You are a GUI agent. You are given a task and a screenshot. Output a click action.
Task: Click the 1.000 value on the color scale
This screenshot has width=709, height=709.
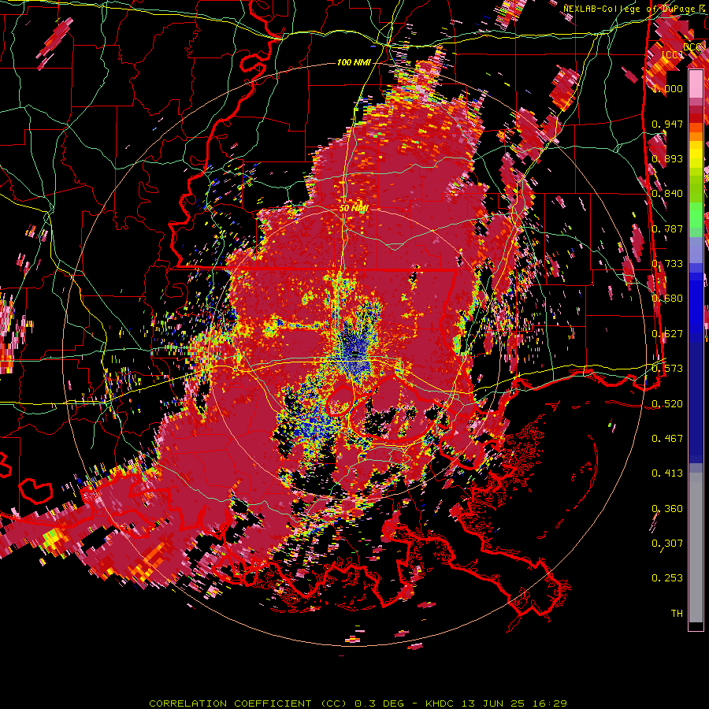coord(667,88)
